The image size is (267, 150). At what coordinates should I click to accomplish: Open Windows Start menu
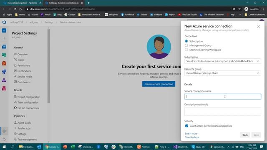tap(4, 147)
